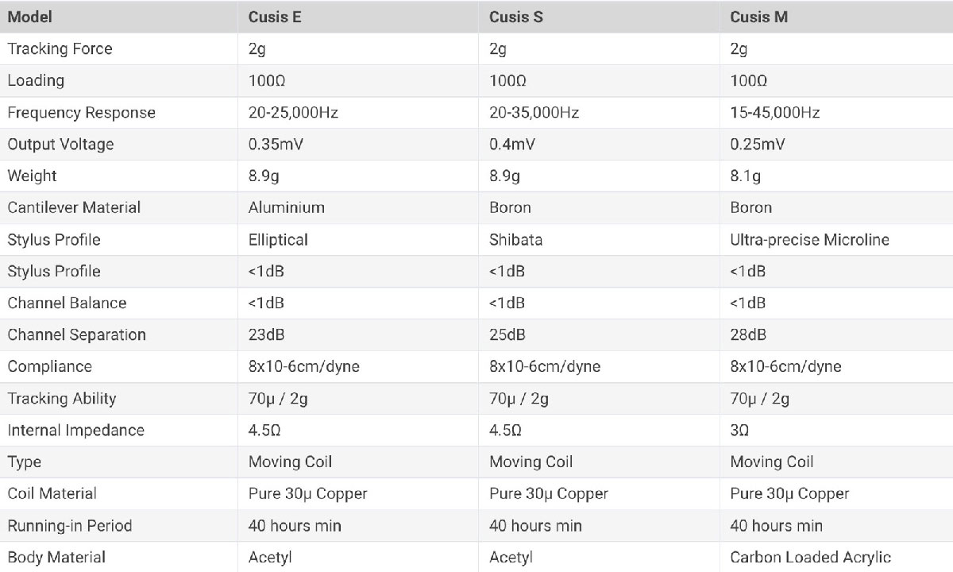Click the Shibata stylus profile cell
This screenshot has width=953, height=572.
coord(516,239)
